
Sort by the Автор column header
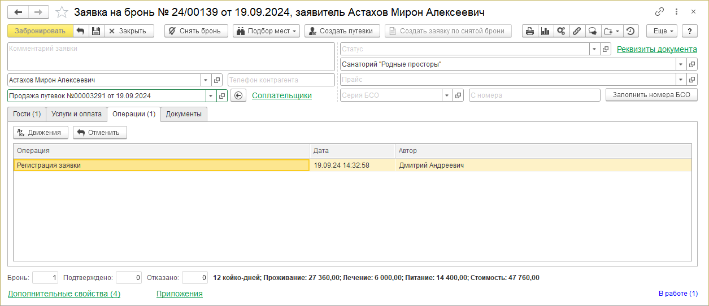(543, 151)
